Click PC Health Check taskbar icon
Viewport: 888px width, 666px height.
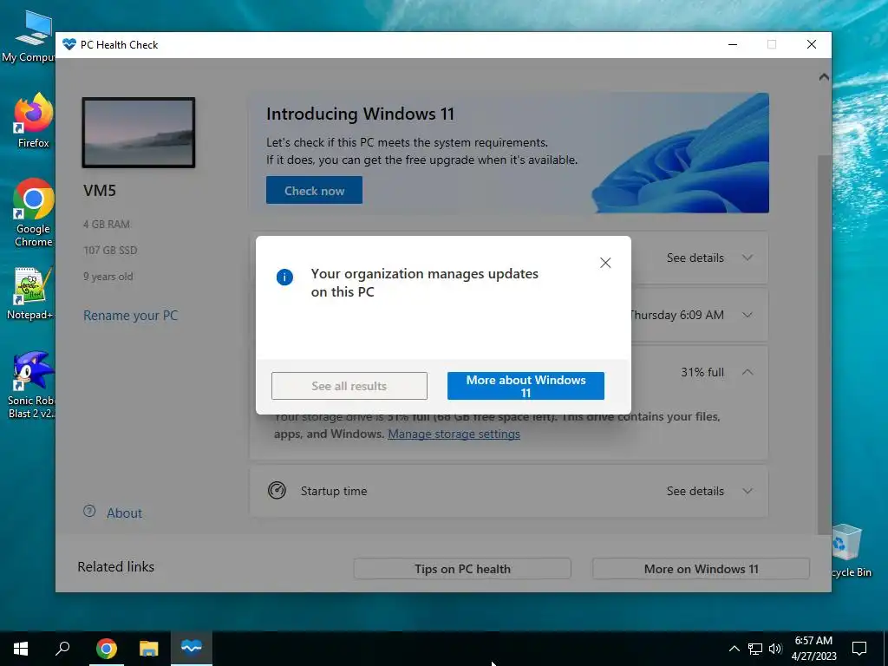coord(192,649)
